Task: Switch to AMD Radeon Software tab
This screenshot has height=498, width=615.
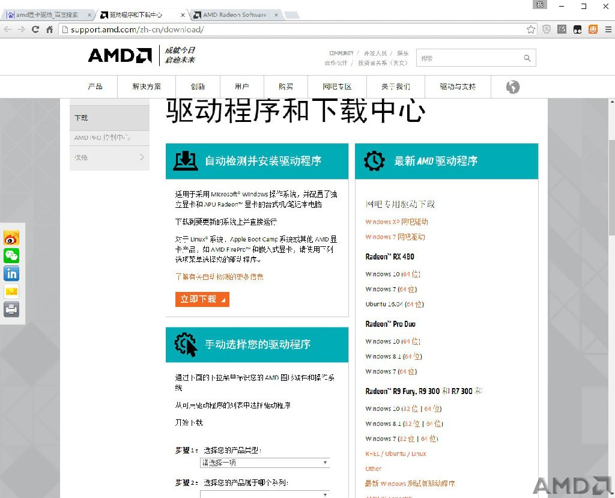Action: click(235, 15)
